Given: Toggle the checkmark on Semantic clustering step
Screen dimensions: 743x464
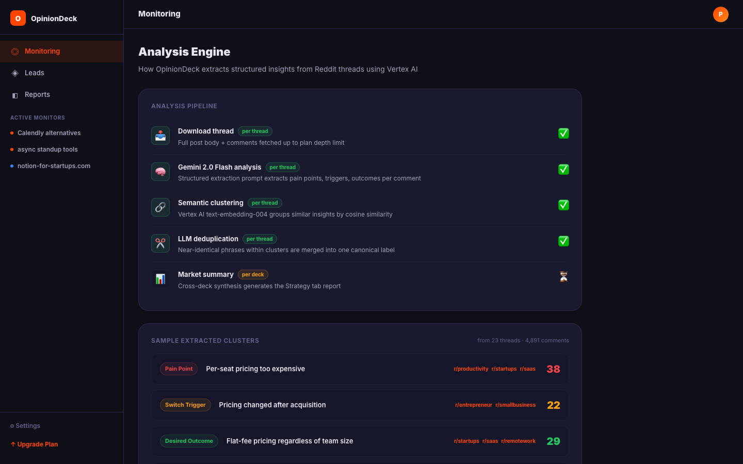Looking at the screenshot, I should click(x=563, y=205).
